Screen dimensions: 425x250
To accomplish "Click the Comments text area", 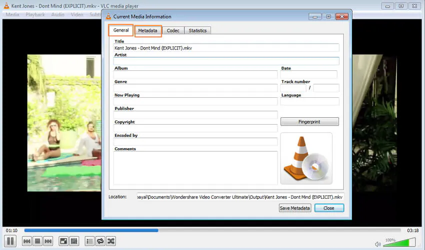I will coord(195,168).
